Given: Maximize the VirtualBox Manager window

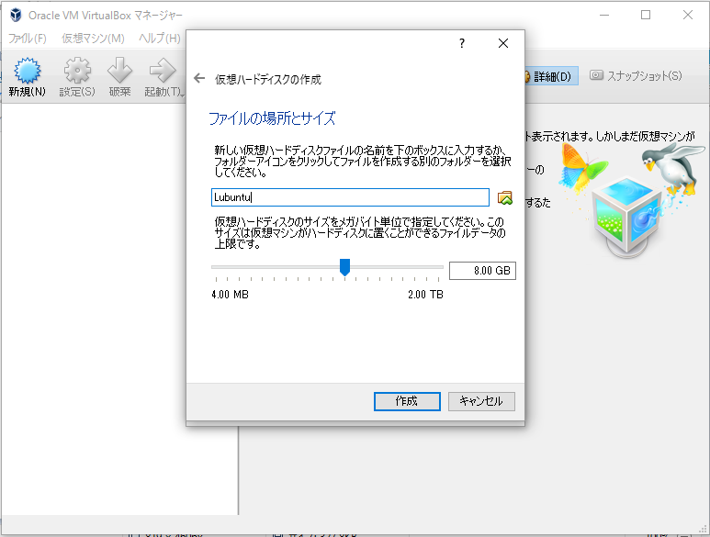Looking at the screenshot, I should click(646, 15).
